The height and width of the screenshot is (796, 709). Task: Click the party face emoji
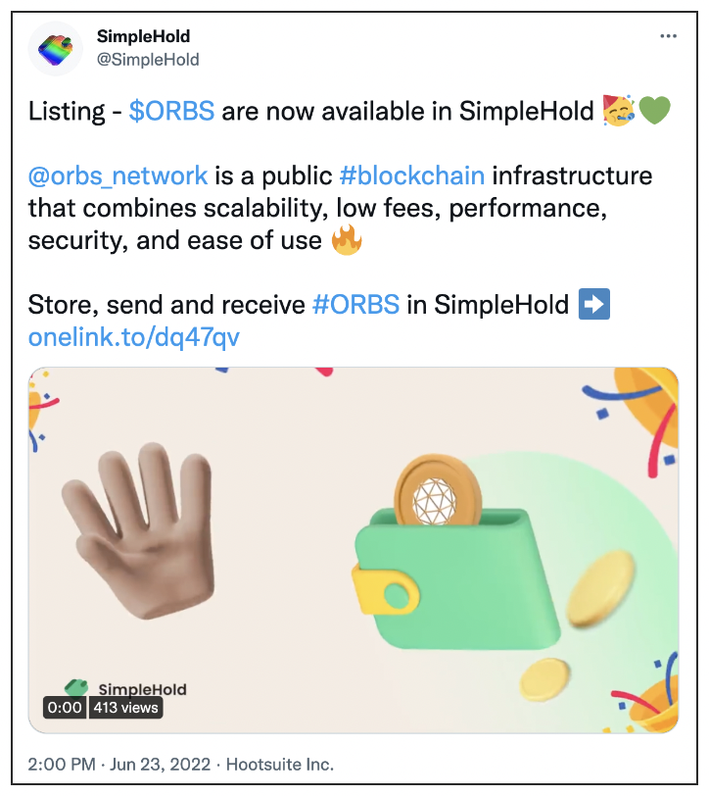618,110
